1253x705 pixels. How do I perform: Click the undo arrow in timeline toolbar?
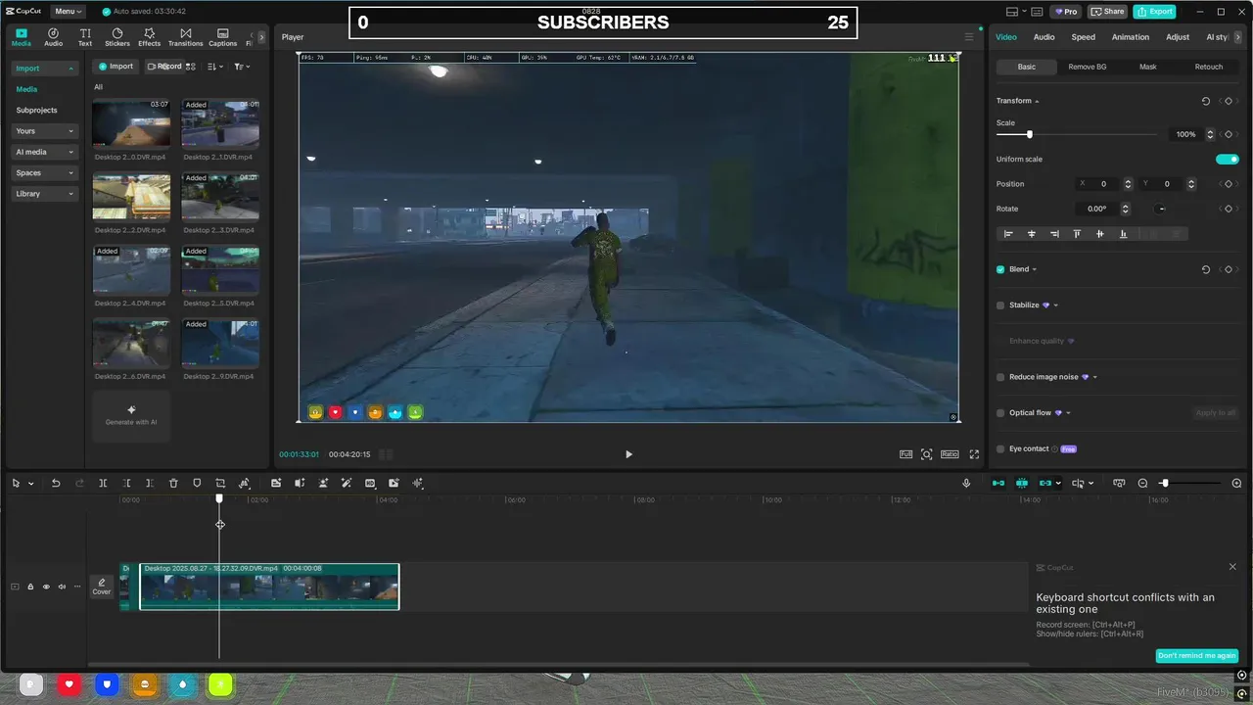(56, 483)
